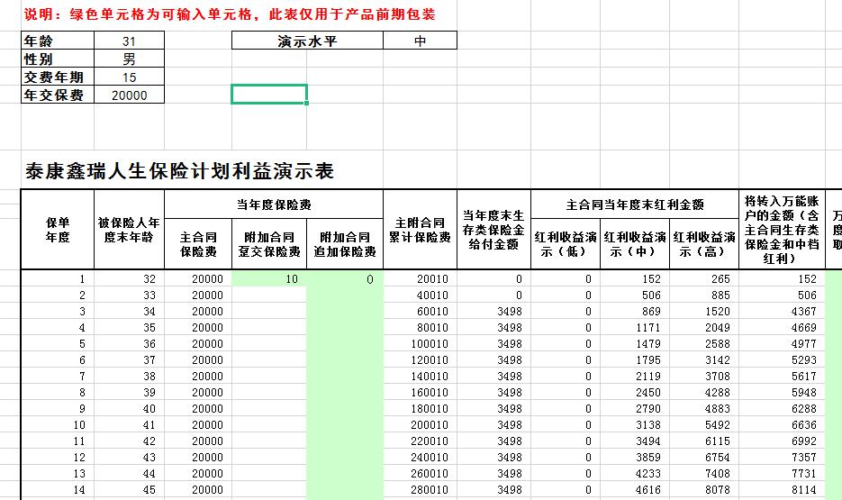842x500 pixels.
Task: Click the 交费年期 label cell
Action: click(x=58, y=77)
